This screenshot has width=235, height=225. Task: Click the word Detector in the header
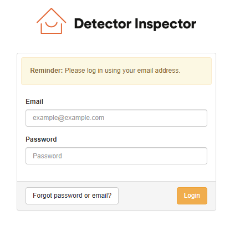103,24
